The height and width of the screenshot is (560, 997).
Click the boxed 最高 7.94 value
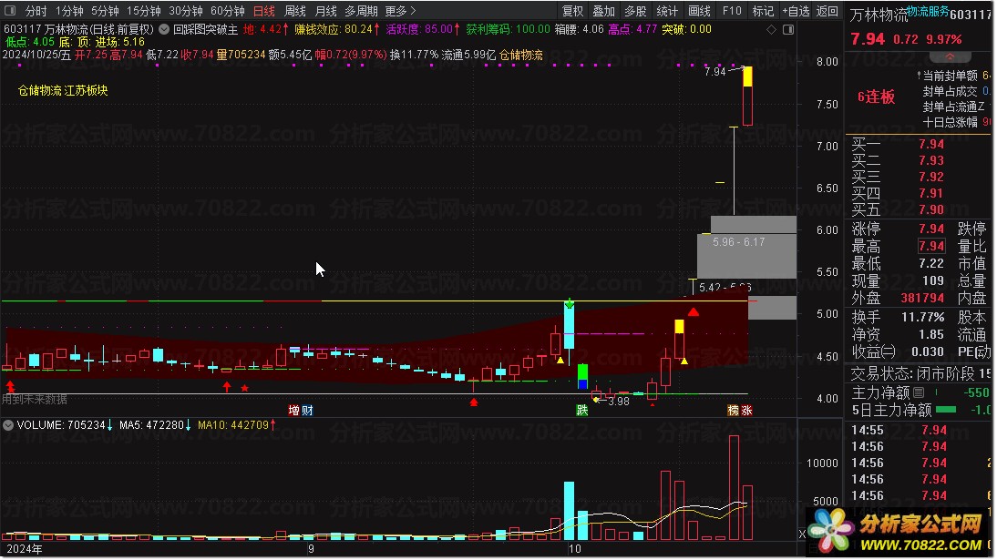pyautogui.click(x=930, y=246)
